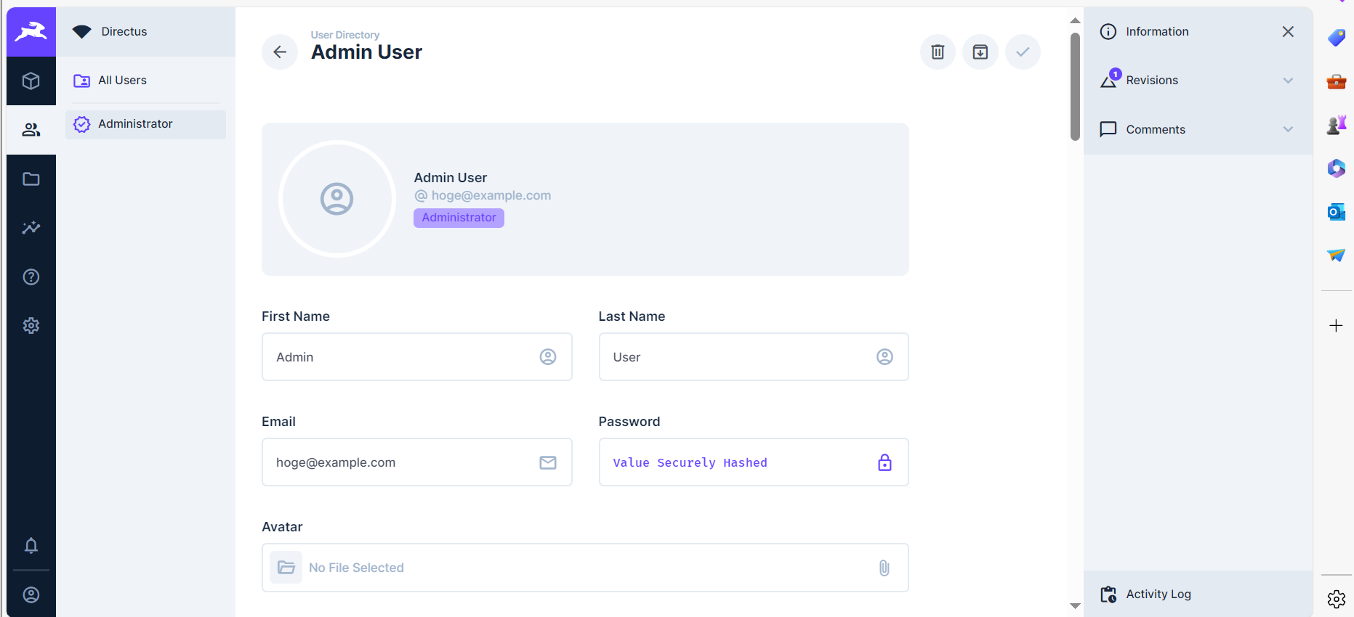The height and width of the screenshot is (617, 1354).
Task: Click the page vertical scrollbar
Action: (x=1075, y=87)
